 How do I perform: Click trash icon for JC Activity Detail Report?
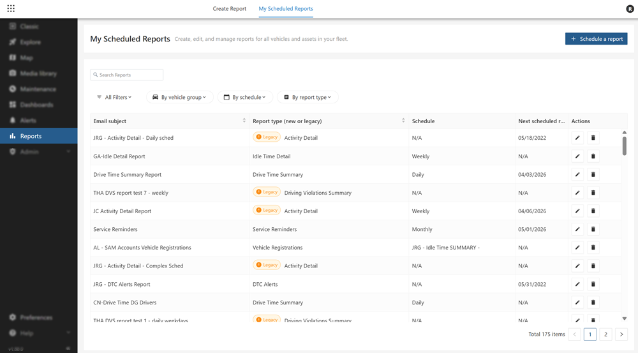click(x=593, y=211)
